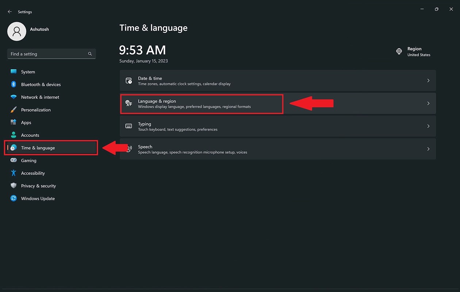
Task: Click the Date & time calendar-clock icon
Action: pos(129,81)
